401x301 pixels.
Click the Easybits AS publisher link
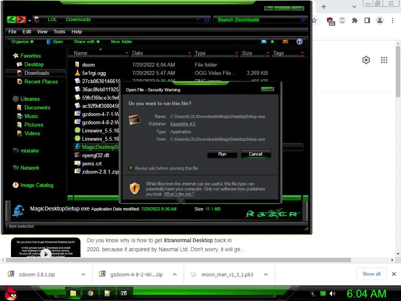(x=183, y=124)
